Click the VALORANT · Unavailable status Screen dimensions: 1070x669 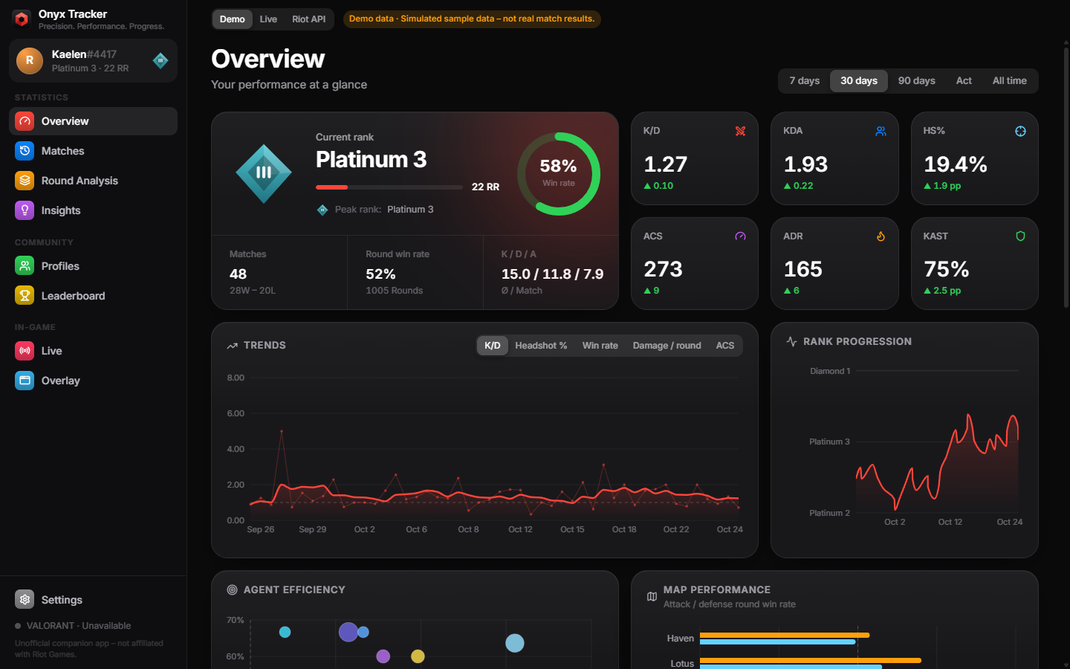coord(73,626)
